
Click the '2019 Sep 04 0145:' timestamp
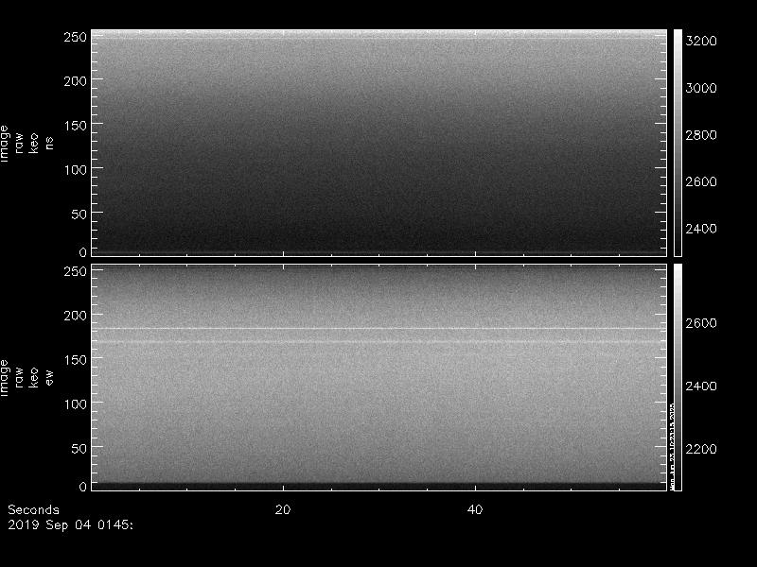(70, 524)
